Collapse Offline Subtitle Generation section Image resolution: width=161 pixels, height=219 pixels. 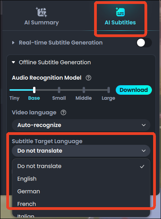point(13,62)
